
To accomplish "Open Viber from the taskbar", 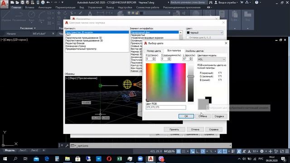I will pos(161,159).
